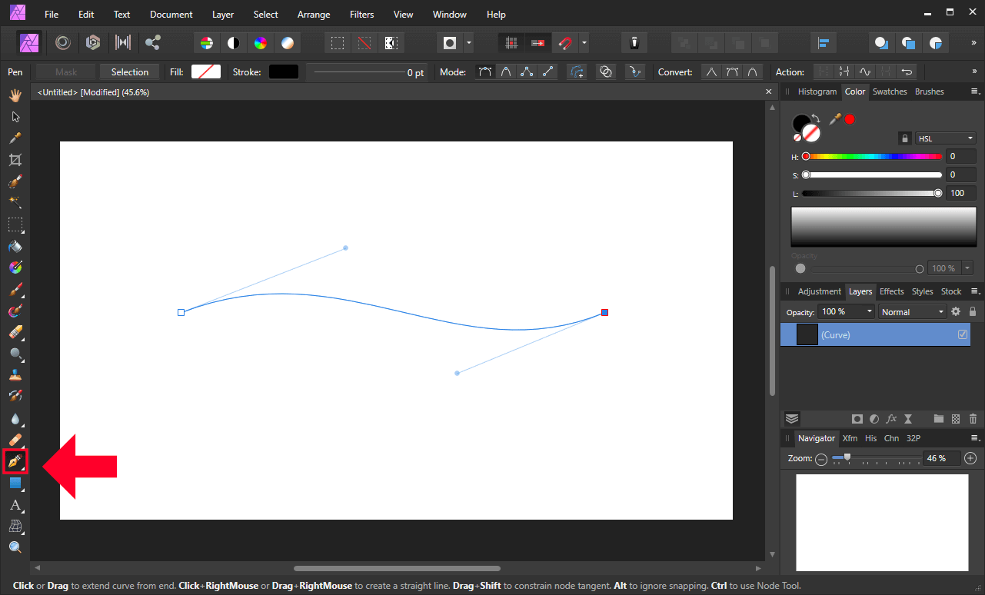Select the Hand (View) tool
This screenshot has width=985, height=595.
15,95
